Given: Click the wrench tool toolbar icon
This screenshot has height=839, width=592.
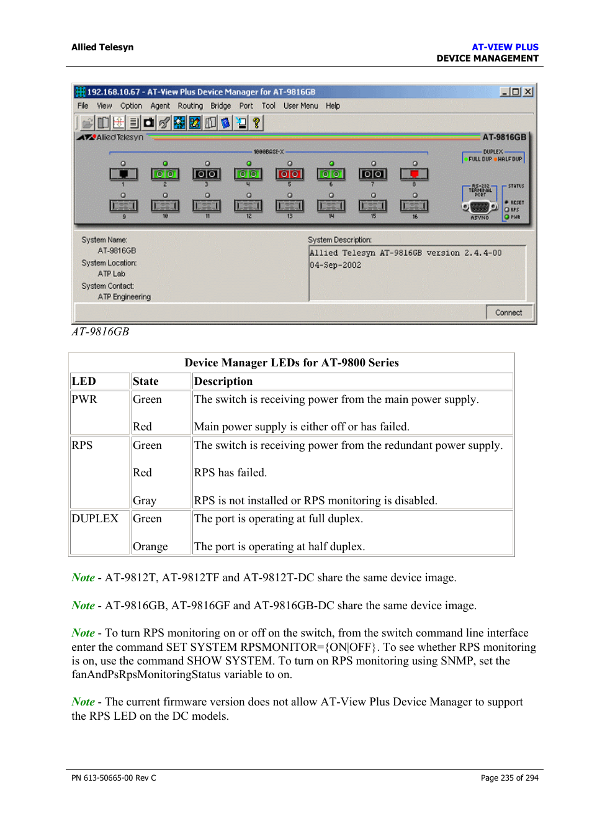Looking at the screenshot, I should (164, 123).
